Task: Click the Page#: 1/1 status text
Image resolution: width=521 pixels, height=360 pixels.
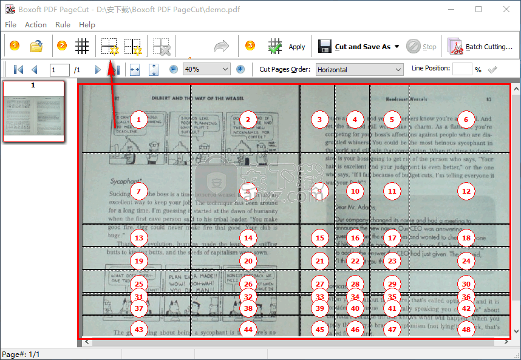Action: 21,355
